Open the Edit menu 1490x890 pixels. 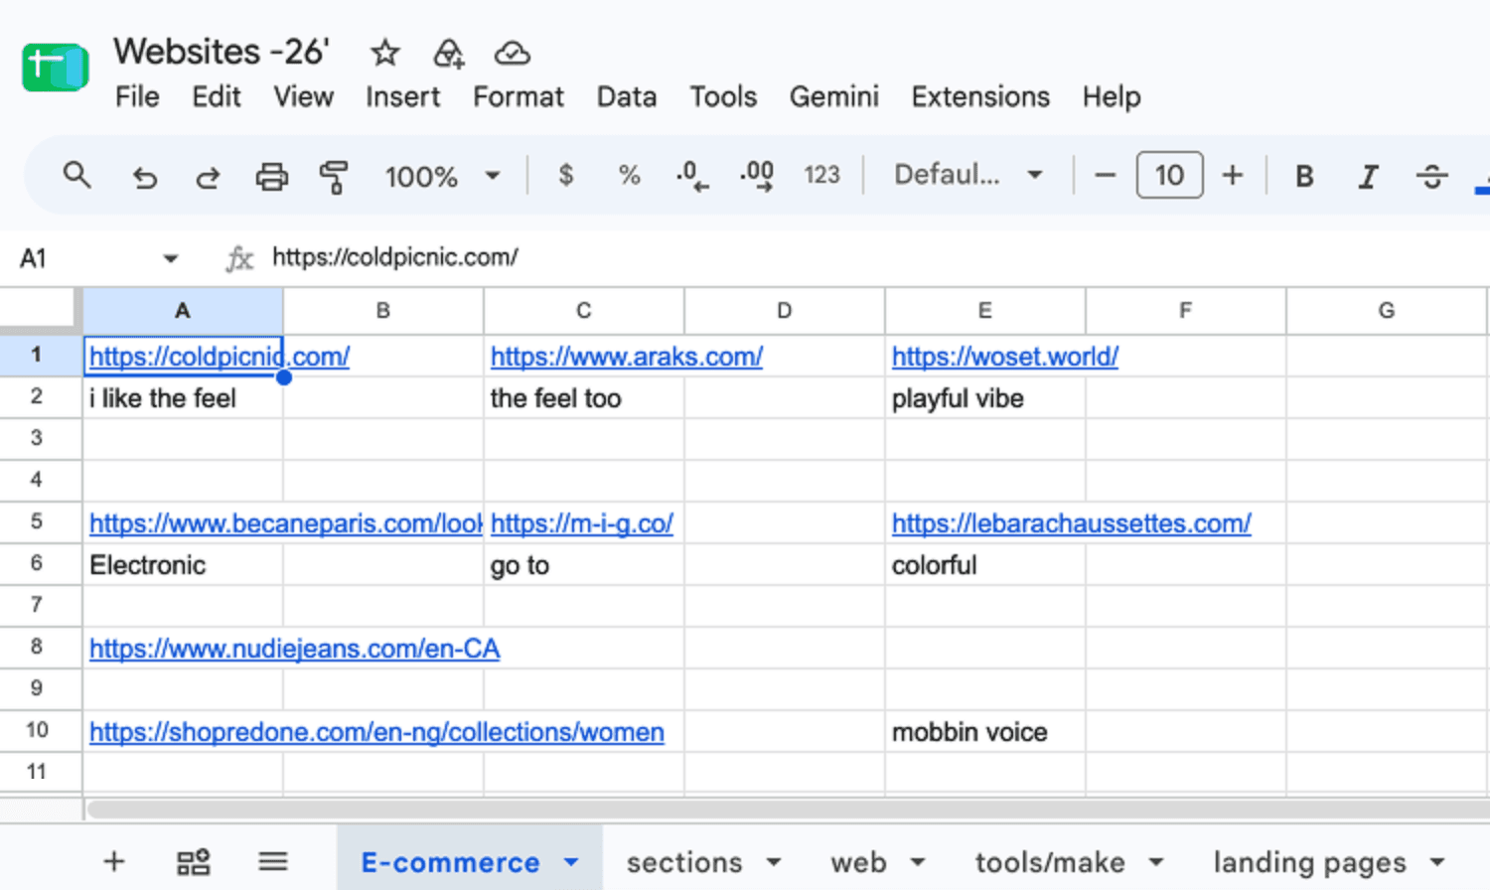coord(216,97)
